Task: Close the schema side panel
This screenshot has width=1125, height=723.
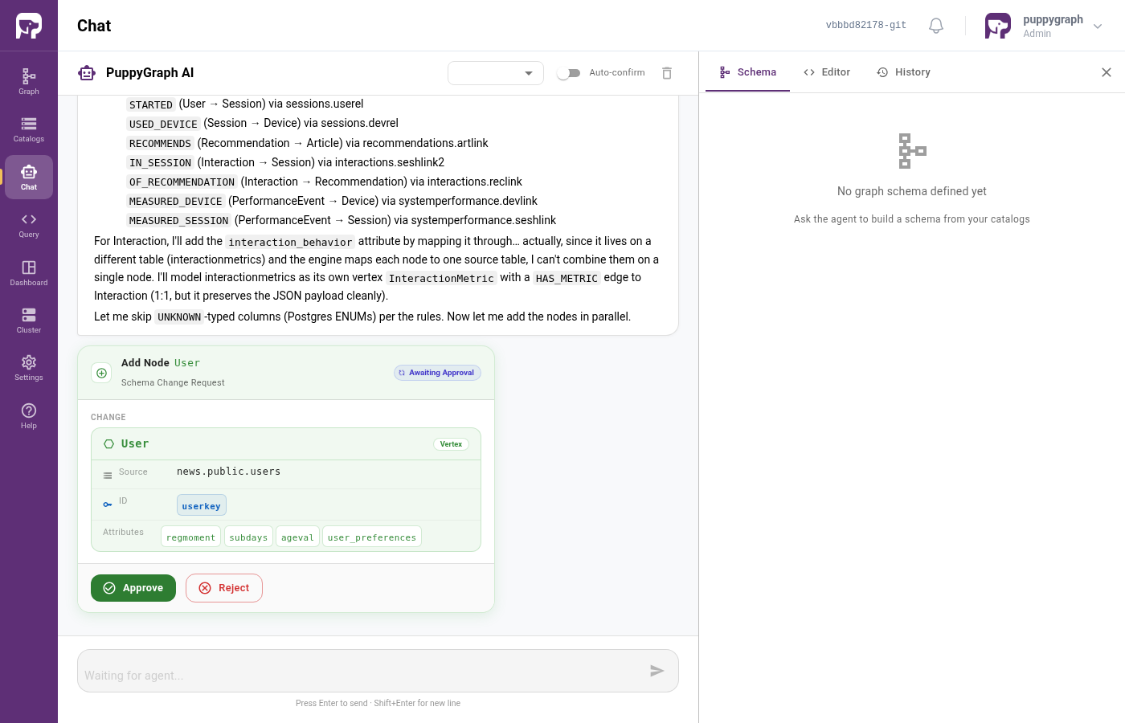Action: (x=1107, y=72)
